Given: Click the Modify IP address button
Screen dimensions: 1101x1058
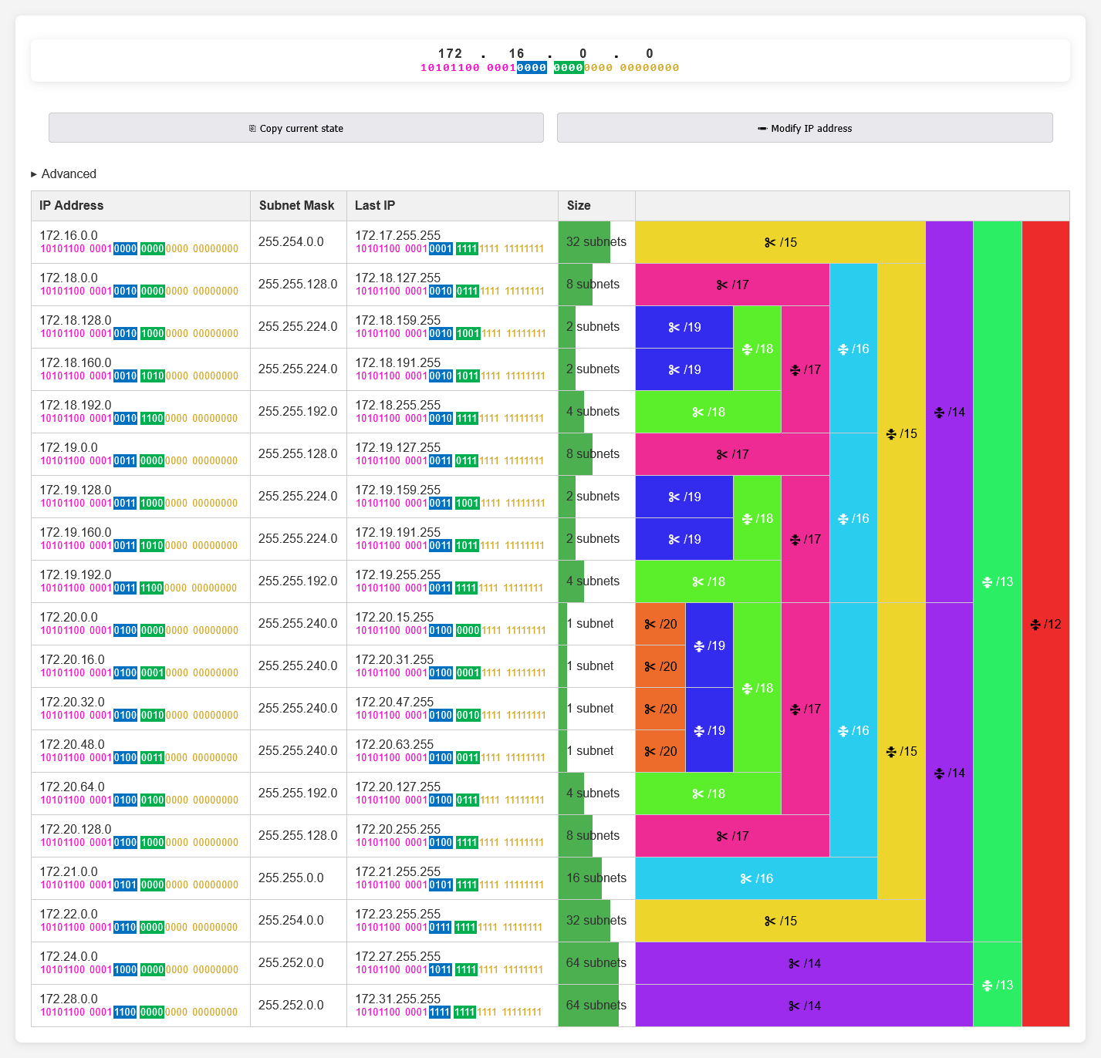Looking at the screenshot, I should coord(804,128).
